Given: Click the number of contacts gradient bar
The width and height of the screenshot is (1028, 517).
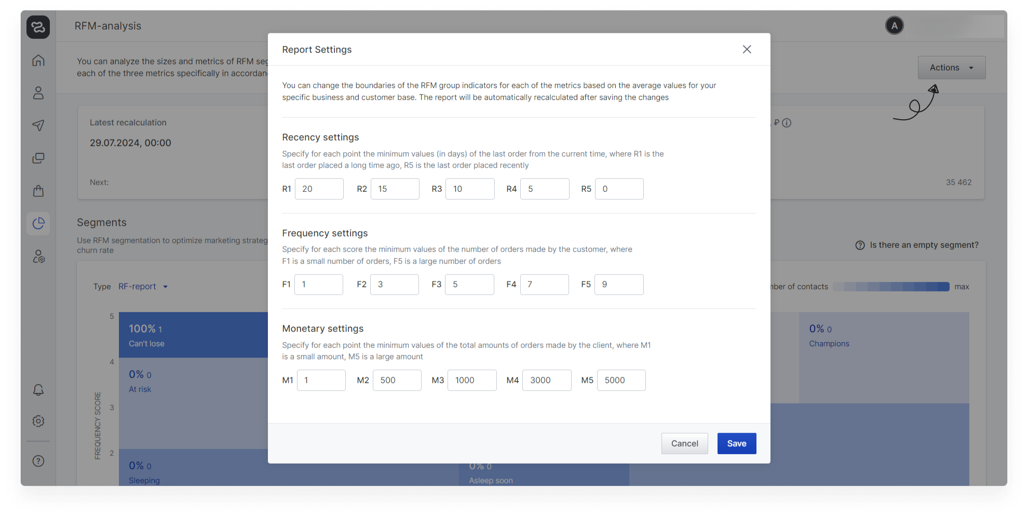Looking at the screenshot, I should 891,287.
